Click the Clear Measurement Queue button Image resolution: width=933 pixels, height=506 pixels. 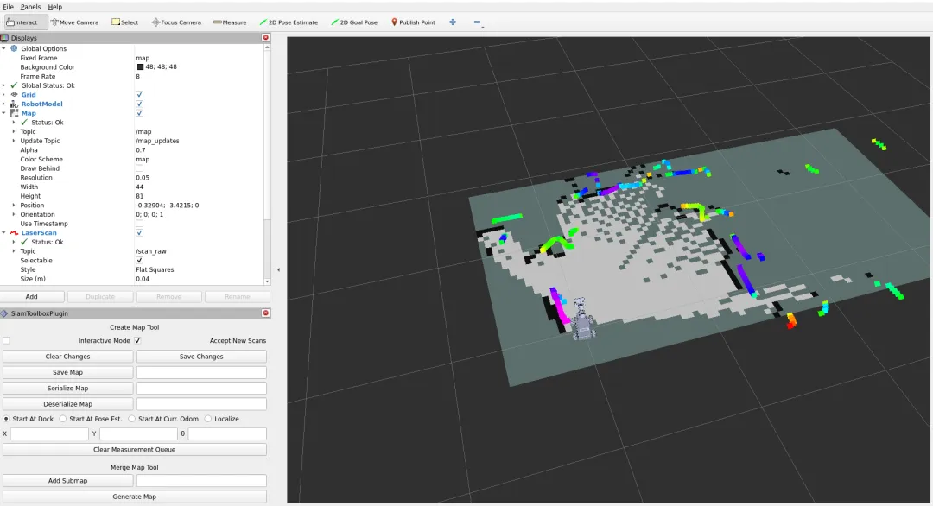[135, 450]
